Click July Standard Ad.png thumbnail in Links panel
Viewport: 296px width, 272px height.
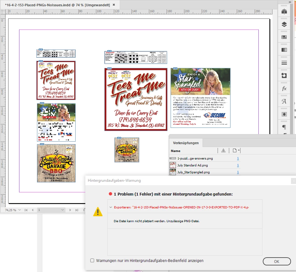tap(173, 165)
